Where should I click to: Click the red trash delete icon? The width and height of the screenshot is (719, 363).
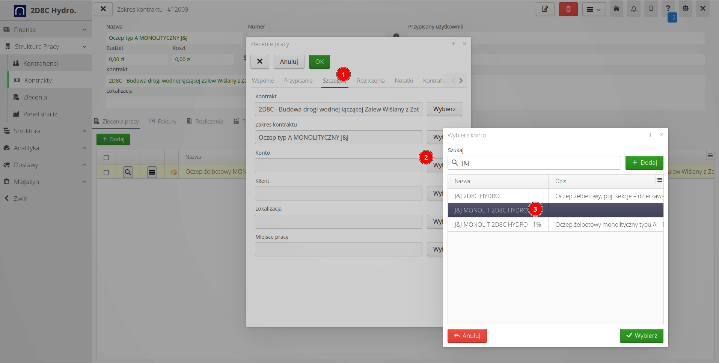(568, 9)
